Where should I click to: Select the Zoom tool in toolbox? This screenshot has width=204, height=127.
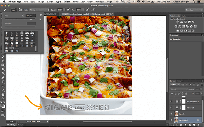pyautogui.click(x=3, y=99)
